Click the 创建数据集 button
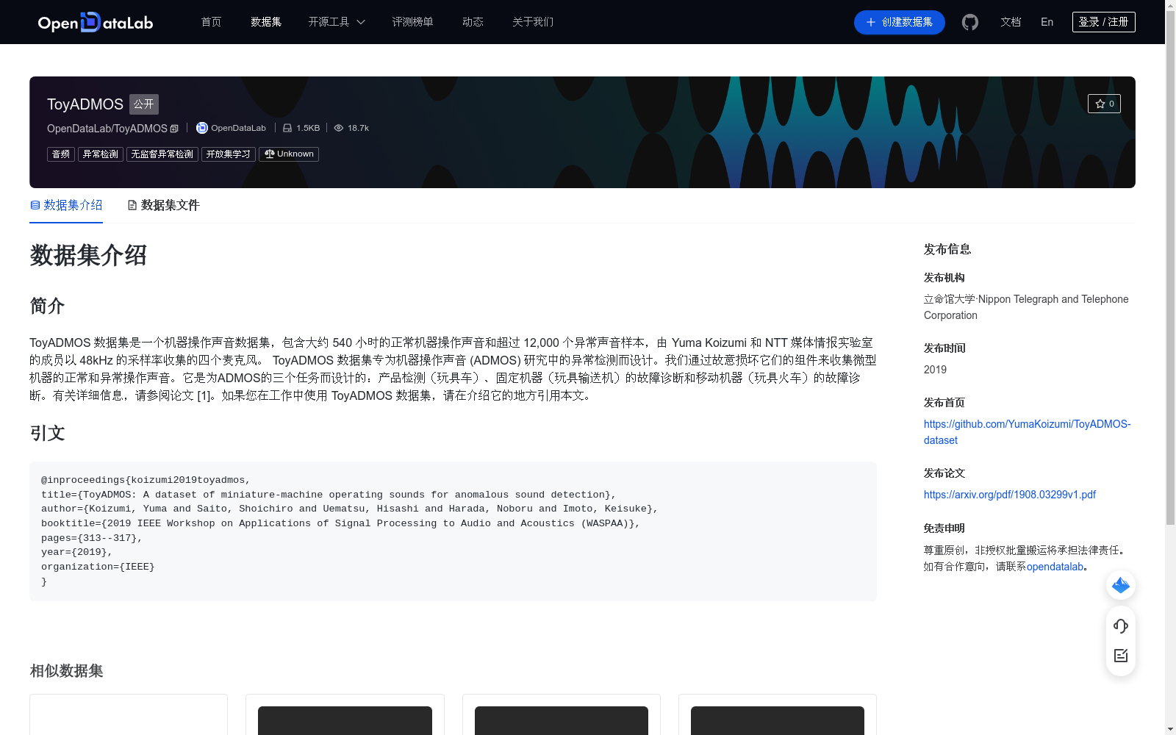The image size is (1176, 735). [899, 22]
